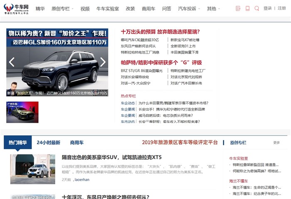The height and width of the screenshot is (199, 291).
Task: Open 特斯拉新建充电桩工厂 link
Action: pyautogui.click(x=188, y=71)
